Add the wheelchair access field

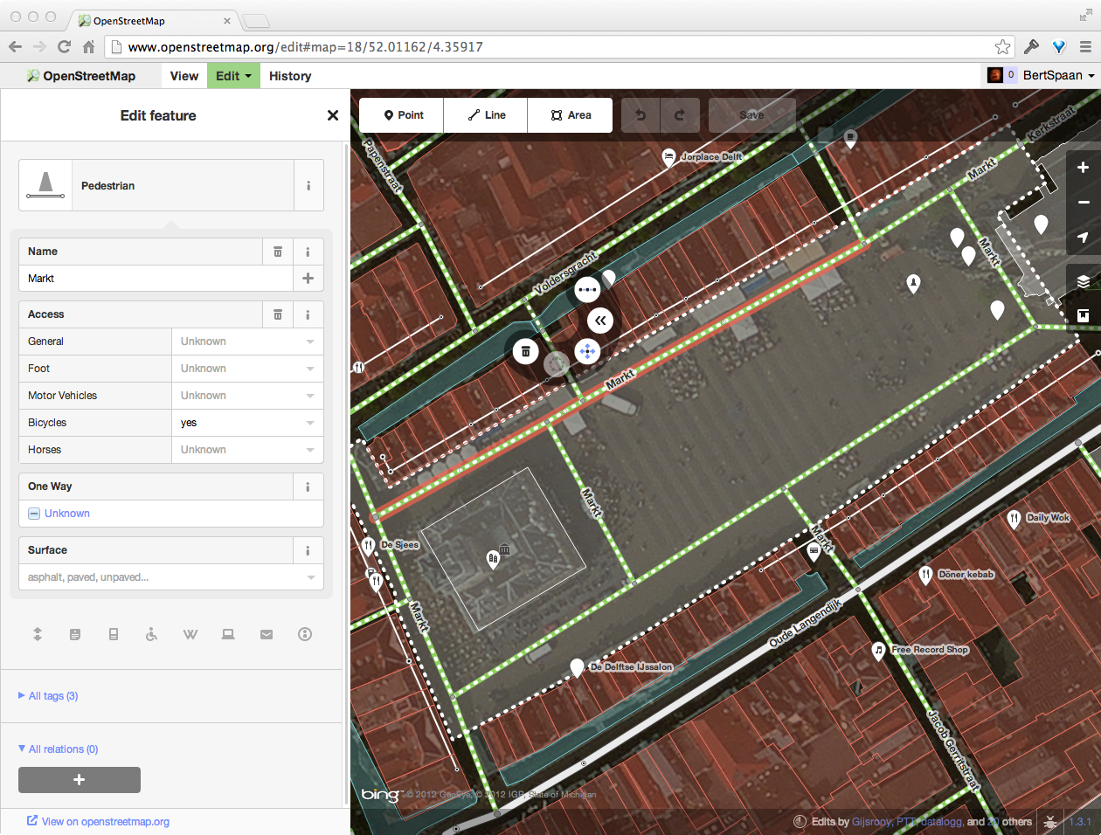151,634
